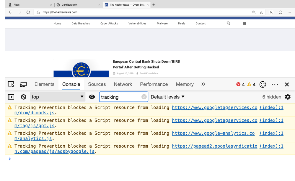This screenshot has height=181, width=295.
Task: Close the Configuración browser tab
Action: click(x=99, y=5)
